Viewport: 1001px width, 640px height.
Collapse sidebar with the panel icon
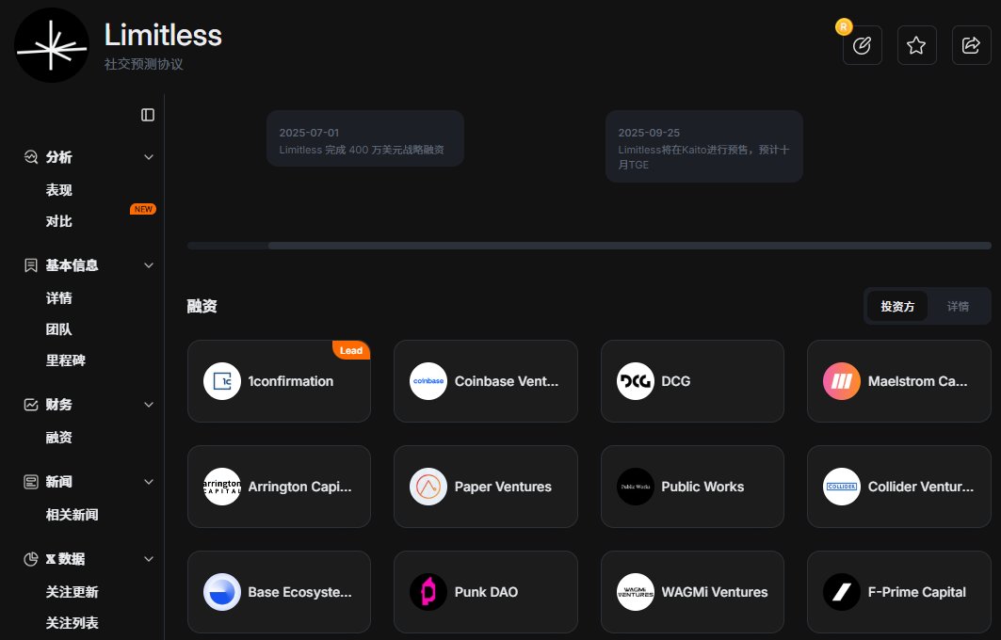148,115
